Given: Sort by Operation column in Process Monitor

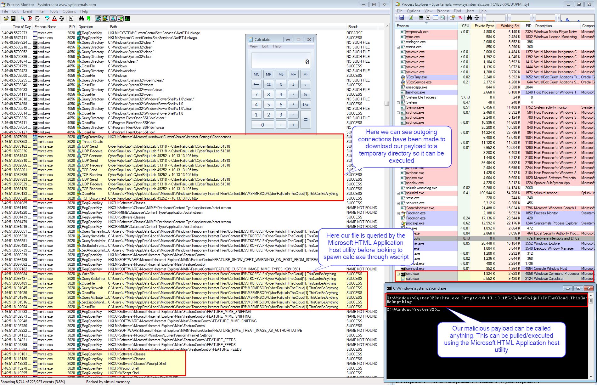Looking at the screenshot, I should (x=92, y=27).
